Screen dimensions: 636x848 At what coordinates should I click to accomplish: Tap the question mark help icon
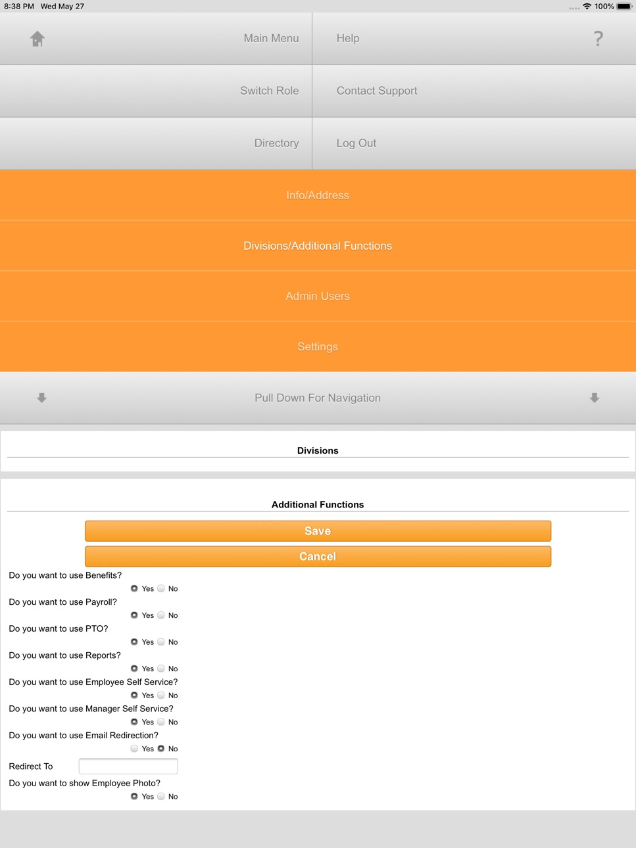click(598, 39)
